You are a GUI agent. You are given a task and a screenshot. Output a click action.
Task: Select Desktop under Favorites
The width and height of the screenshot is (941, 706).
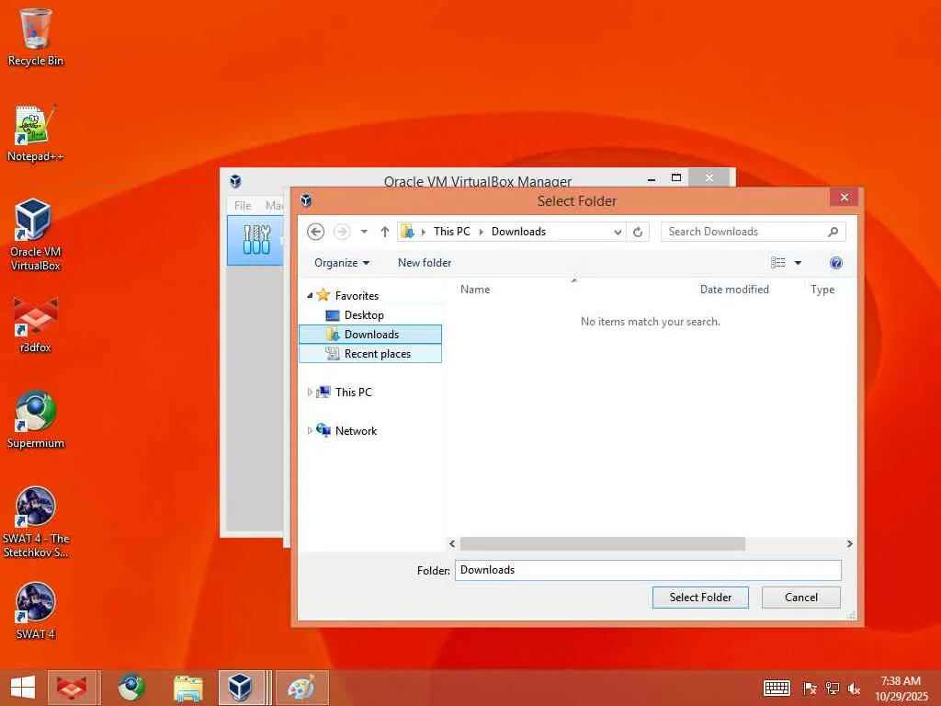pyautogui.click(x=364, y=315)
